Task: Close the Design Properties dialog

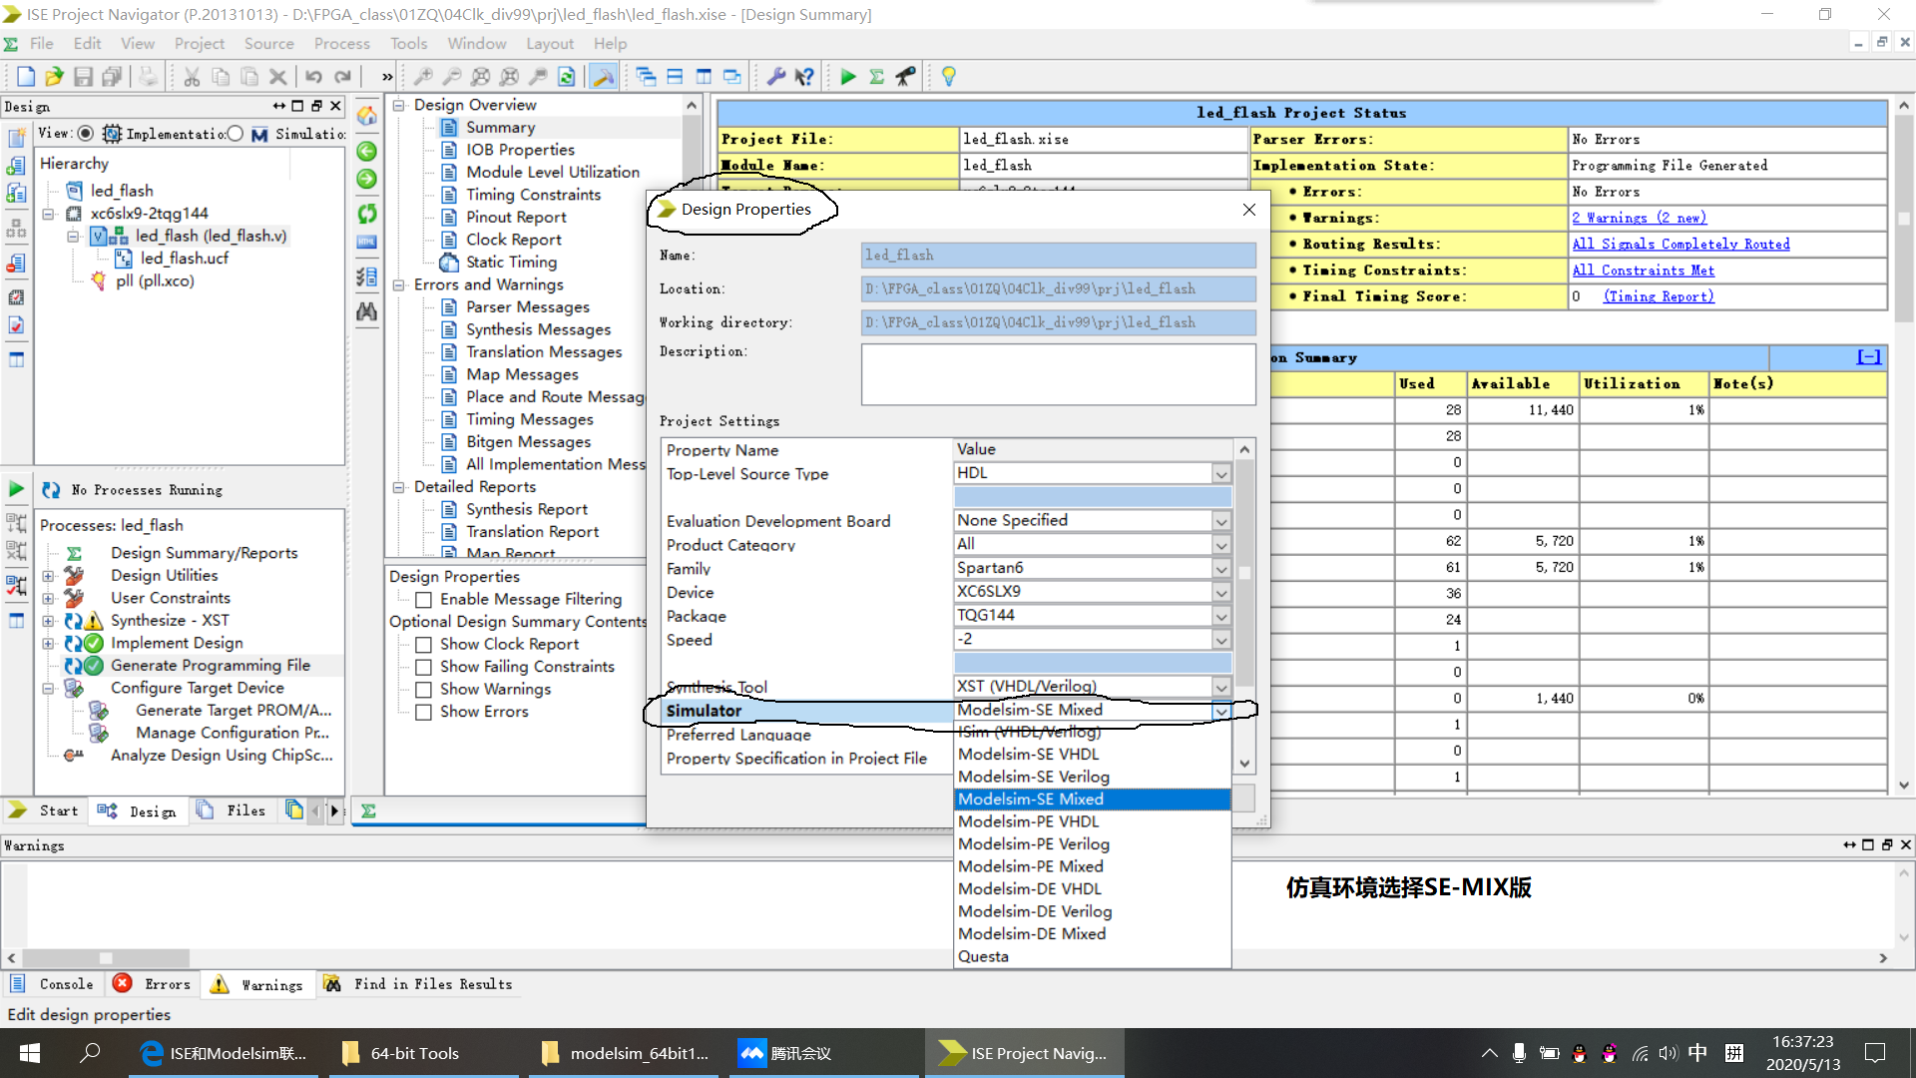Action: click(1248, 210)
